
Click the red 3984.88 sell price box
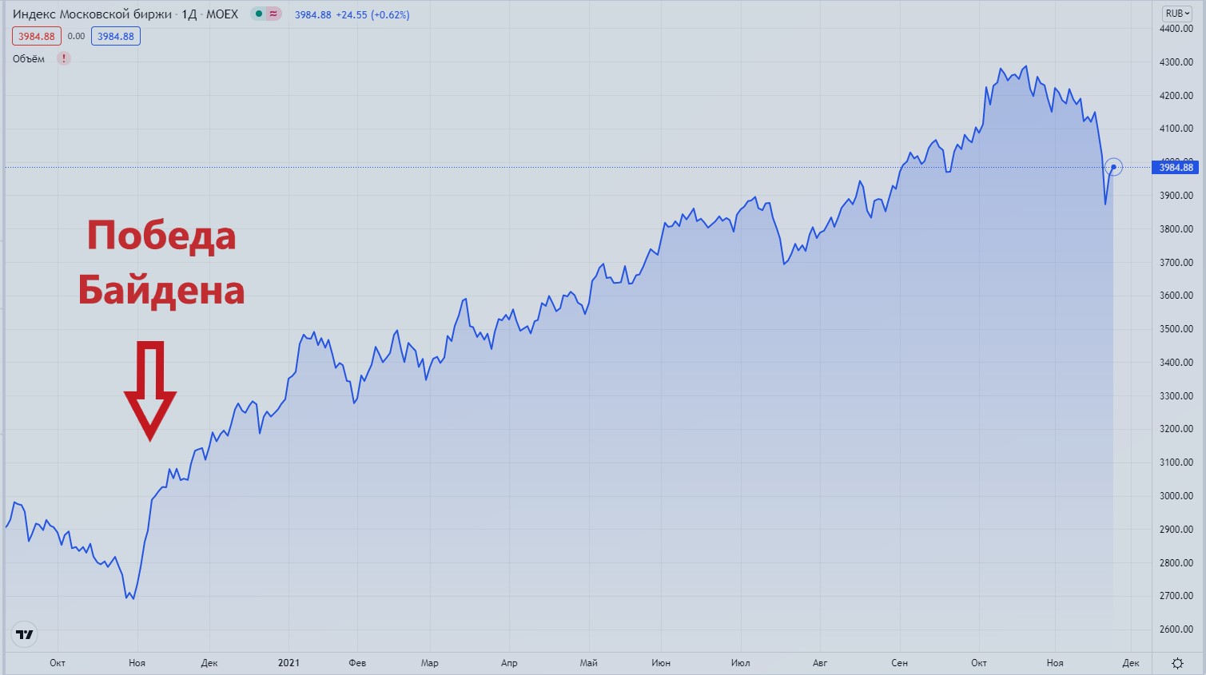37,36
